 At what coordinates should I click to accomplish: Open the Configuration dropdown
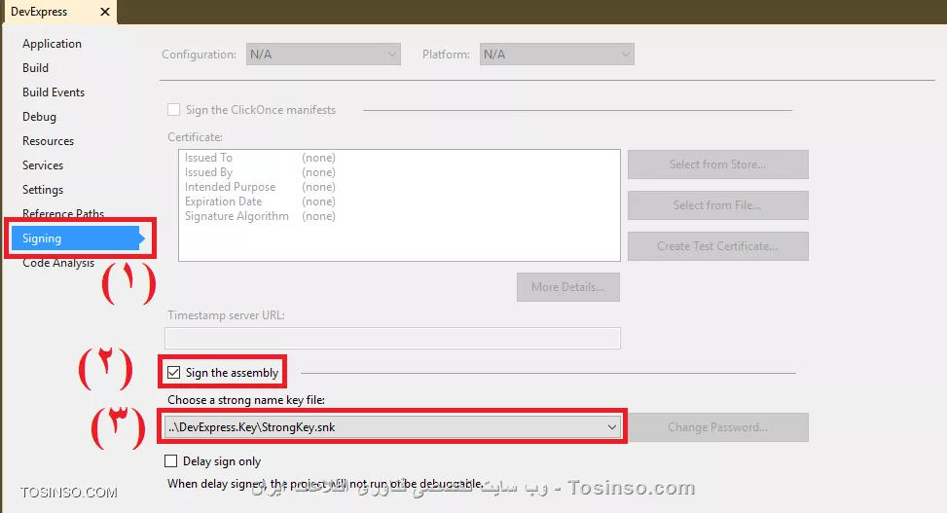pos(323,55)
